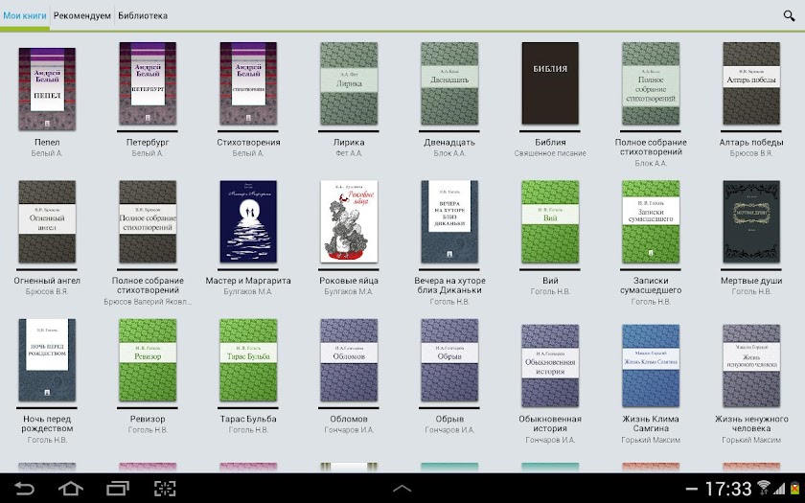Open the Обрыв book cover
805x503 pixels.
[449, 360]
